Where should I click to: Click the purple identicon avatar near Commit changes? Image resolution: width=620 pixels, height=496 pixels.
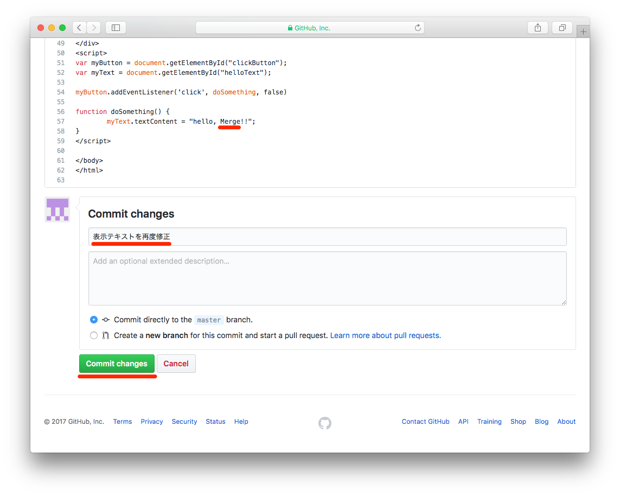57,209
